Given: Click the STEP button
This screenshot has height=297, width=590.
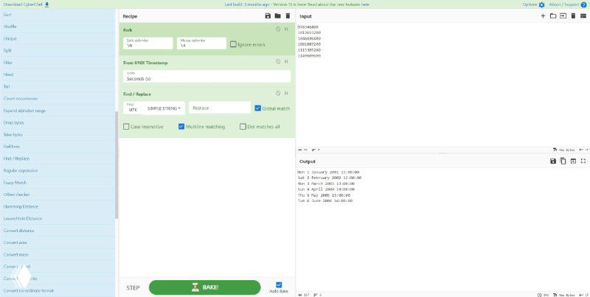Looking at the screenshot, I should [133, 288].
